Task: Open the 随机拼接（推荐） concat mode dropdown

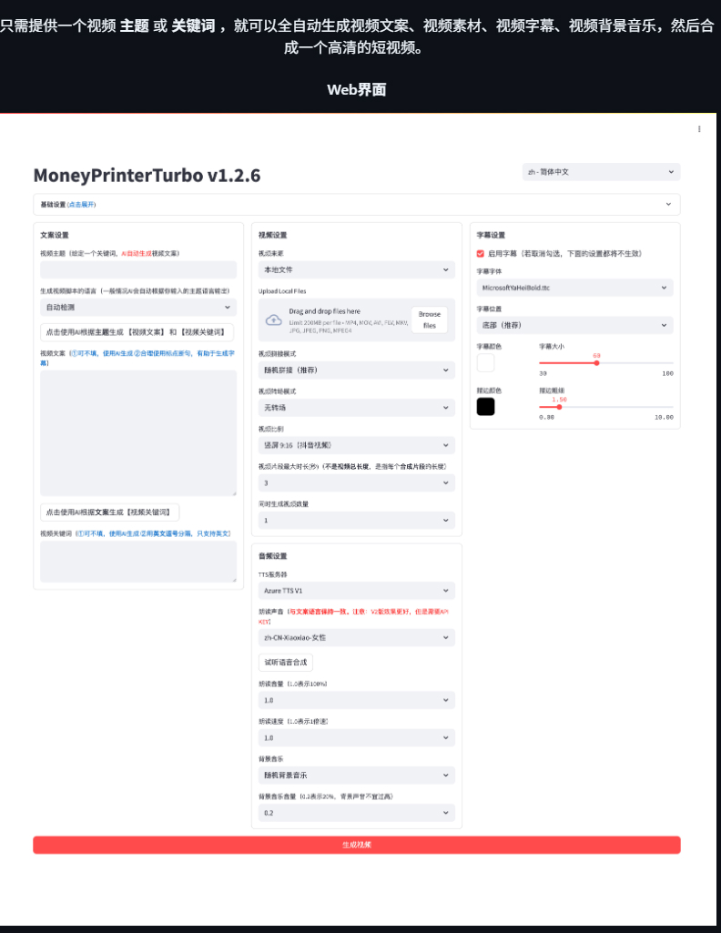Action: (356, 370)
